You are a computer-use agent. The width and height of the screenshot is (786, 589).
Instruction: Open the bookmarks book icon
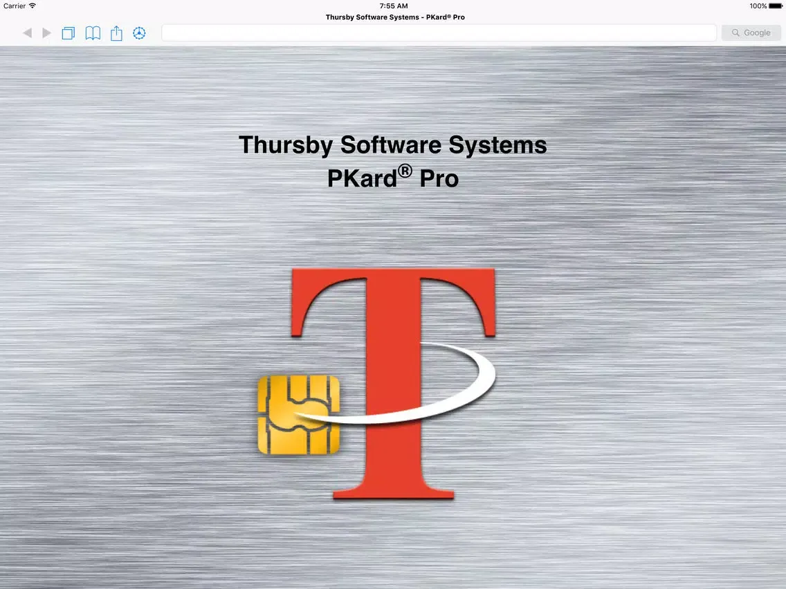93,33
